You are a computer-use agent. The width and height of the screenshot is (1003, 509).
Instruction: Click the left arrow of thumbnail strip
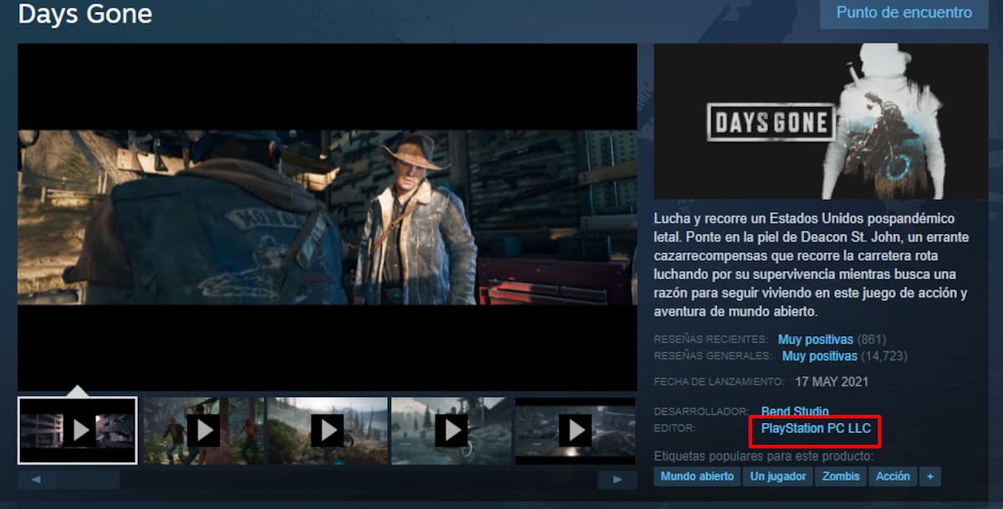37,480
